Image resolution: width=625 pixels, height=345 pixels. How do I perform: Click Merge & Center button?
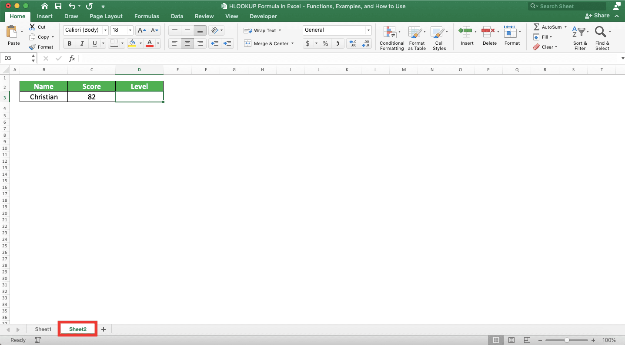coord(266,43)
